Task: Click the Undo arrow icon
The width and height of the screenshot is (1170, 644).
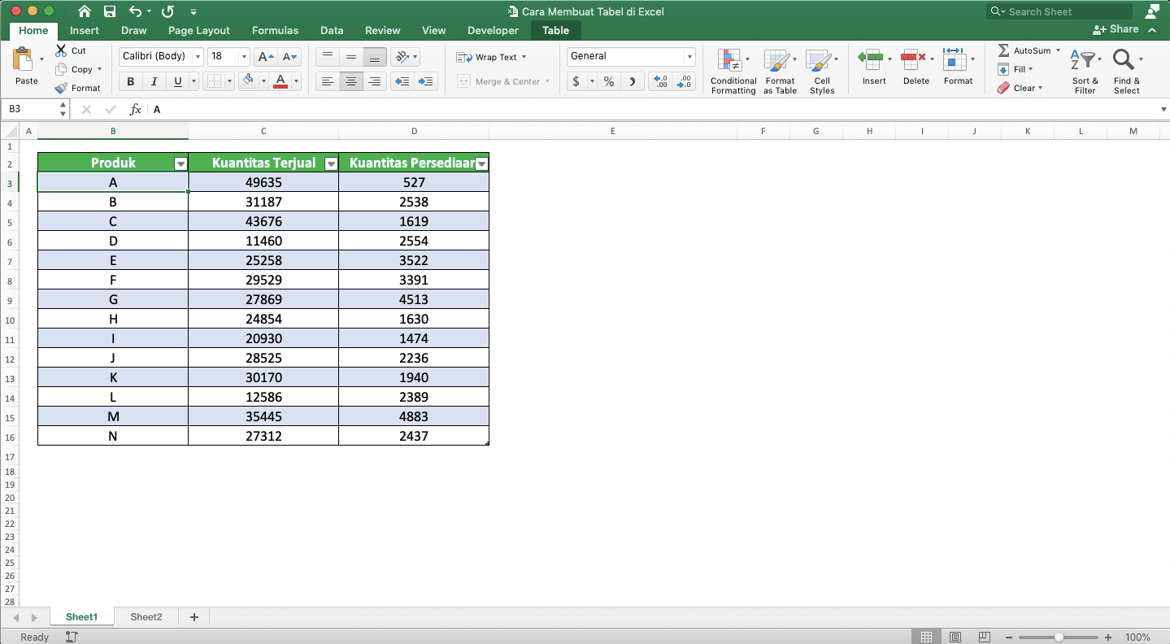Action: (x=135, y=11)
